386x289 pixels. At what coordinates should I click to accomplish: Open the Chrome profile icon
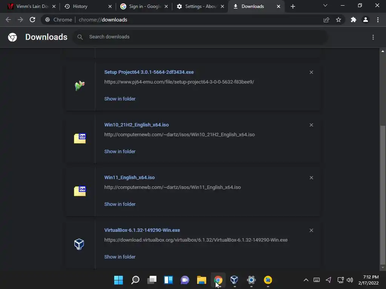point(366,20)
